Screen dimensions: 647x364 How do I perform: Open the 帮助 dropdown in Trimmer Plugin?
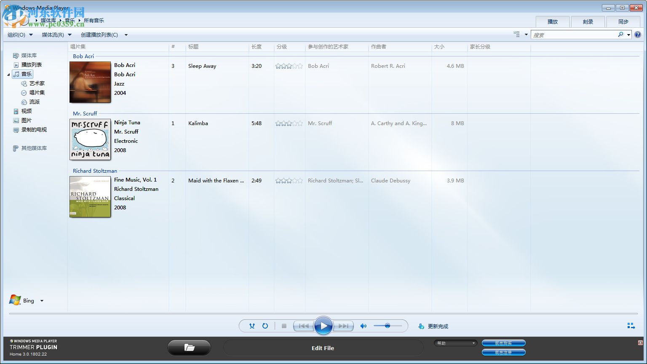click(456, 343)
